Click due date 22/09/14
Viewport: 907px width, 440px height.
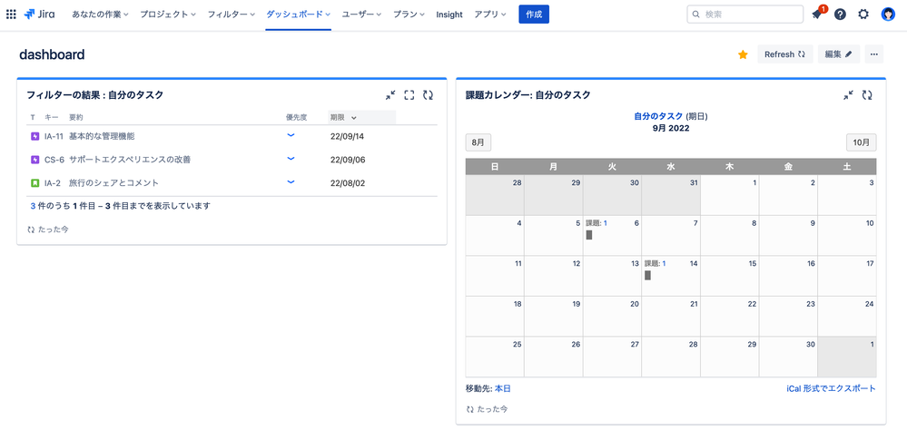347,136
